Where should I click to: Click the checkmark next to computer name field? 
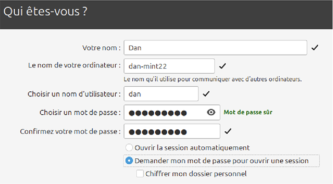[x=223, y=66]
